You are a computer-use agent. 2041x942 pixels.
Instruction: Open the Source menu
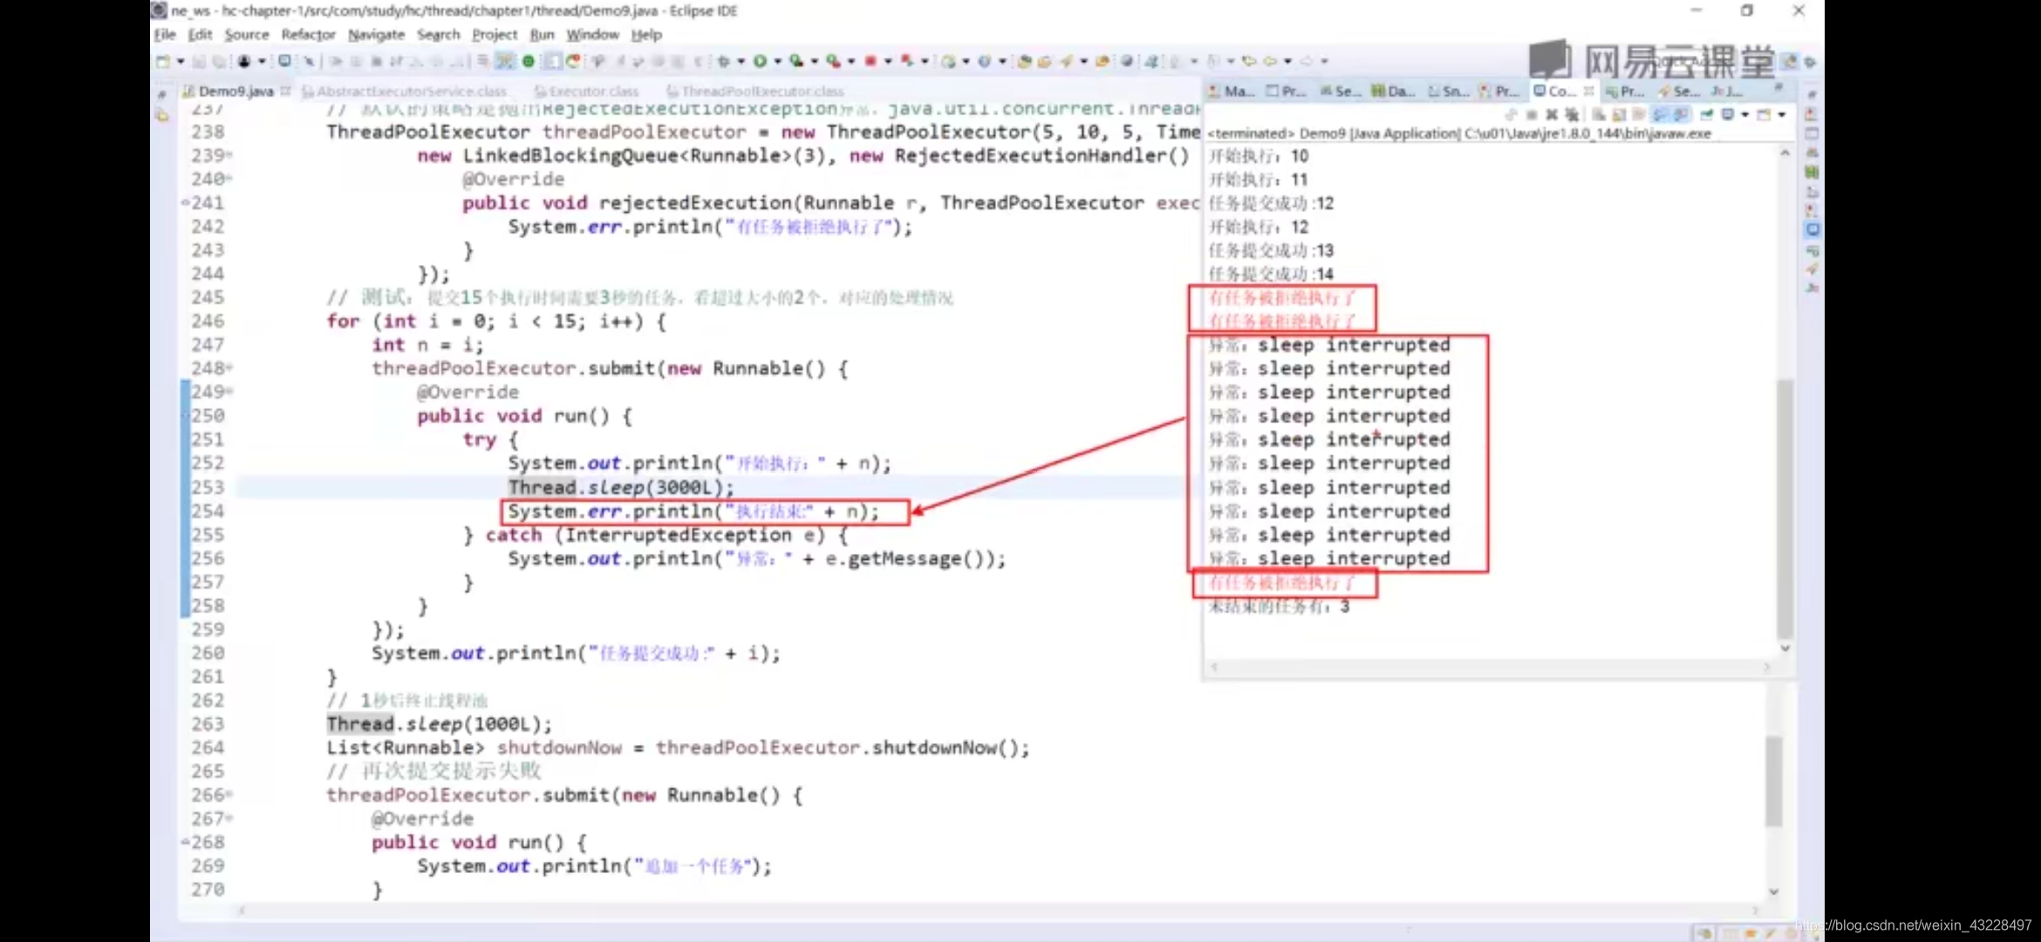tap(247, 34)
